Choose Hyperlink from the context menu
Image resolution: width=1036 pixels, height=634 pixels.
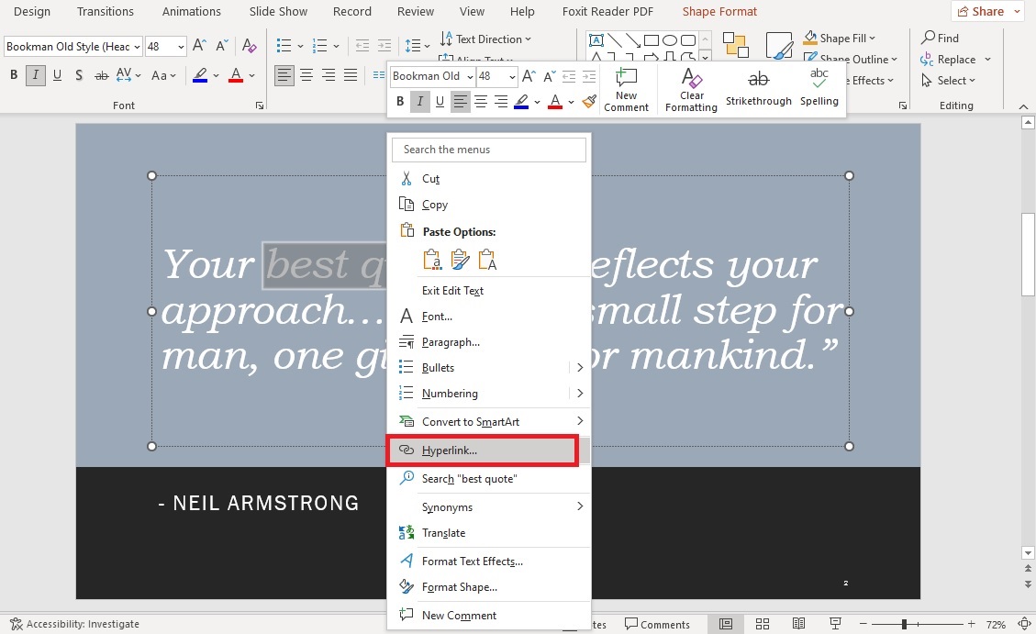point(449,450)
